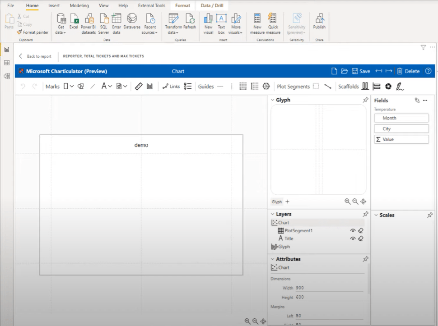This screenshot has width=438, height=326.
Task: Open the Links tool
Action: (171, 87)
